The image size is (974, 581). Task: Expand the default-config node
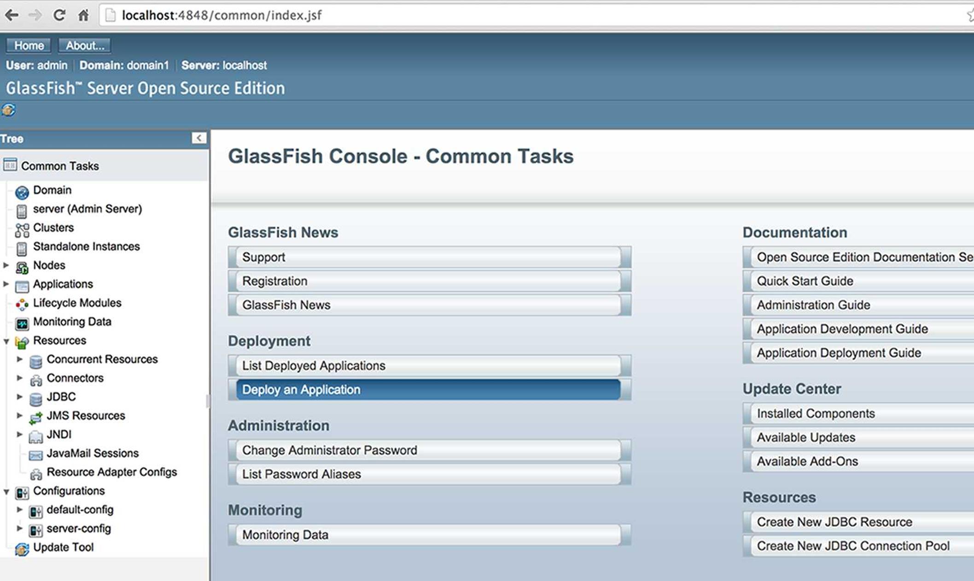[19, 509]
